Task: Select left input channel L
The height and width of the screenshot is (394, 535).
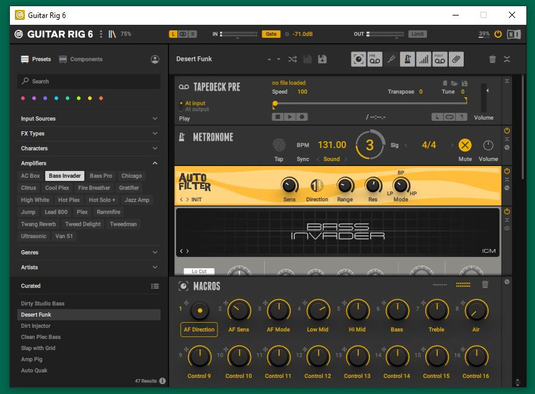Action: (x=174, y=34)
